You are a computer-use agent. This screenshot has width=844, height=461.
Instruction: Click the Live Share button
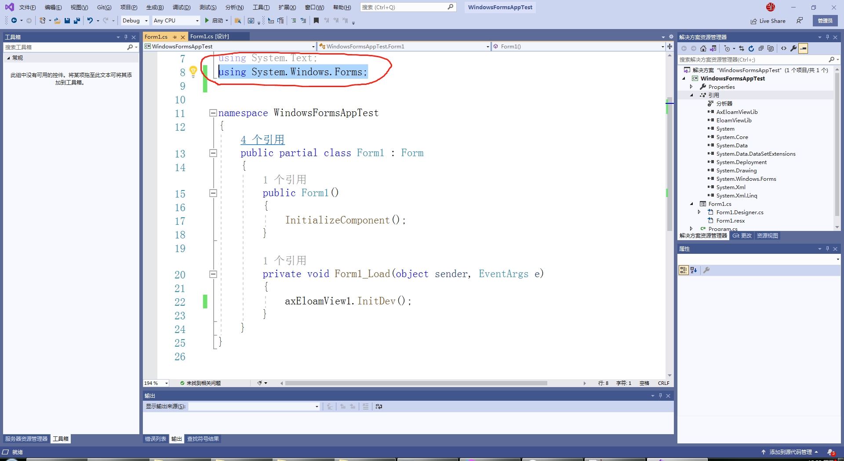click(x=768, y=21)
